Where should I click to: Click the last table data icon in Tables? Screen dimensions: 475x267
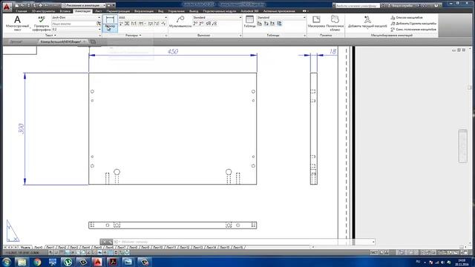pos(279,23)
